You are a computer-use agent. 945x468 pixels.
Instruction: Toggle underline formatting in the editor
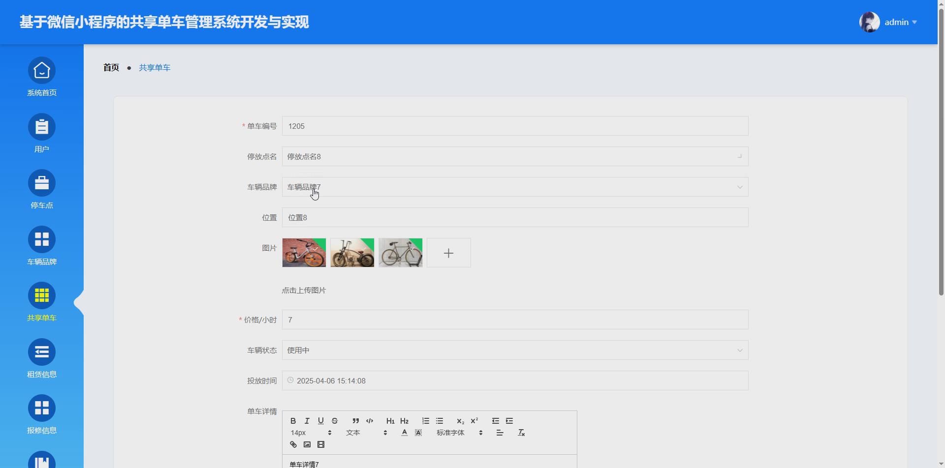point(320,421)
